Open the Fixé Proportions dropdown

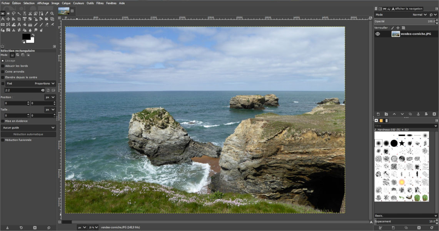(x=30, y=84)
